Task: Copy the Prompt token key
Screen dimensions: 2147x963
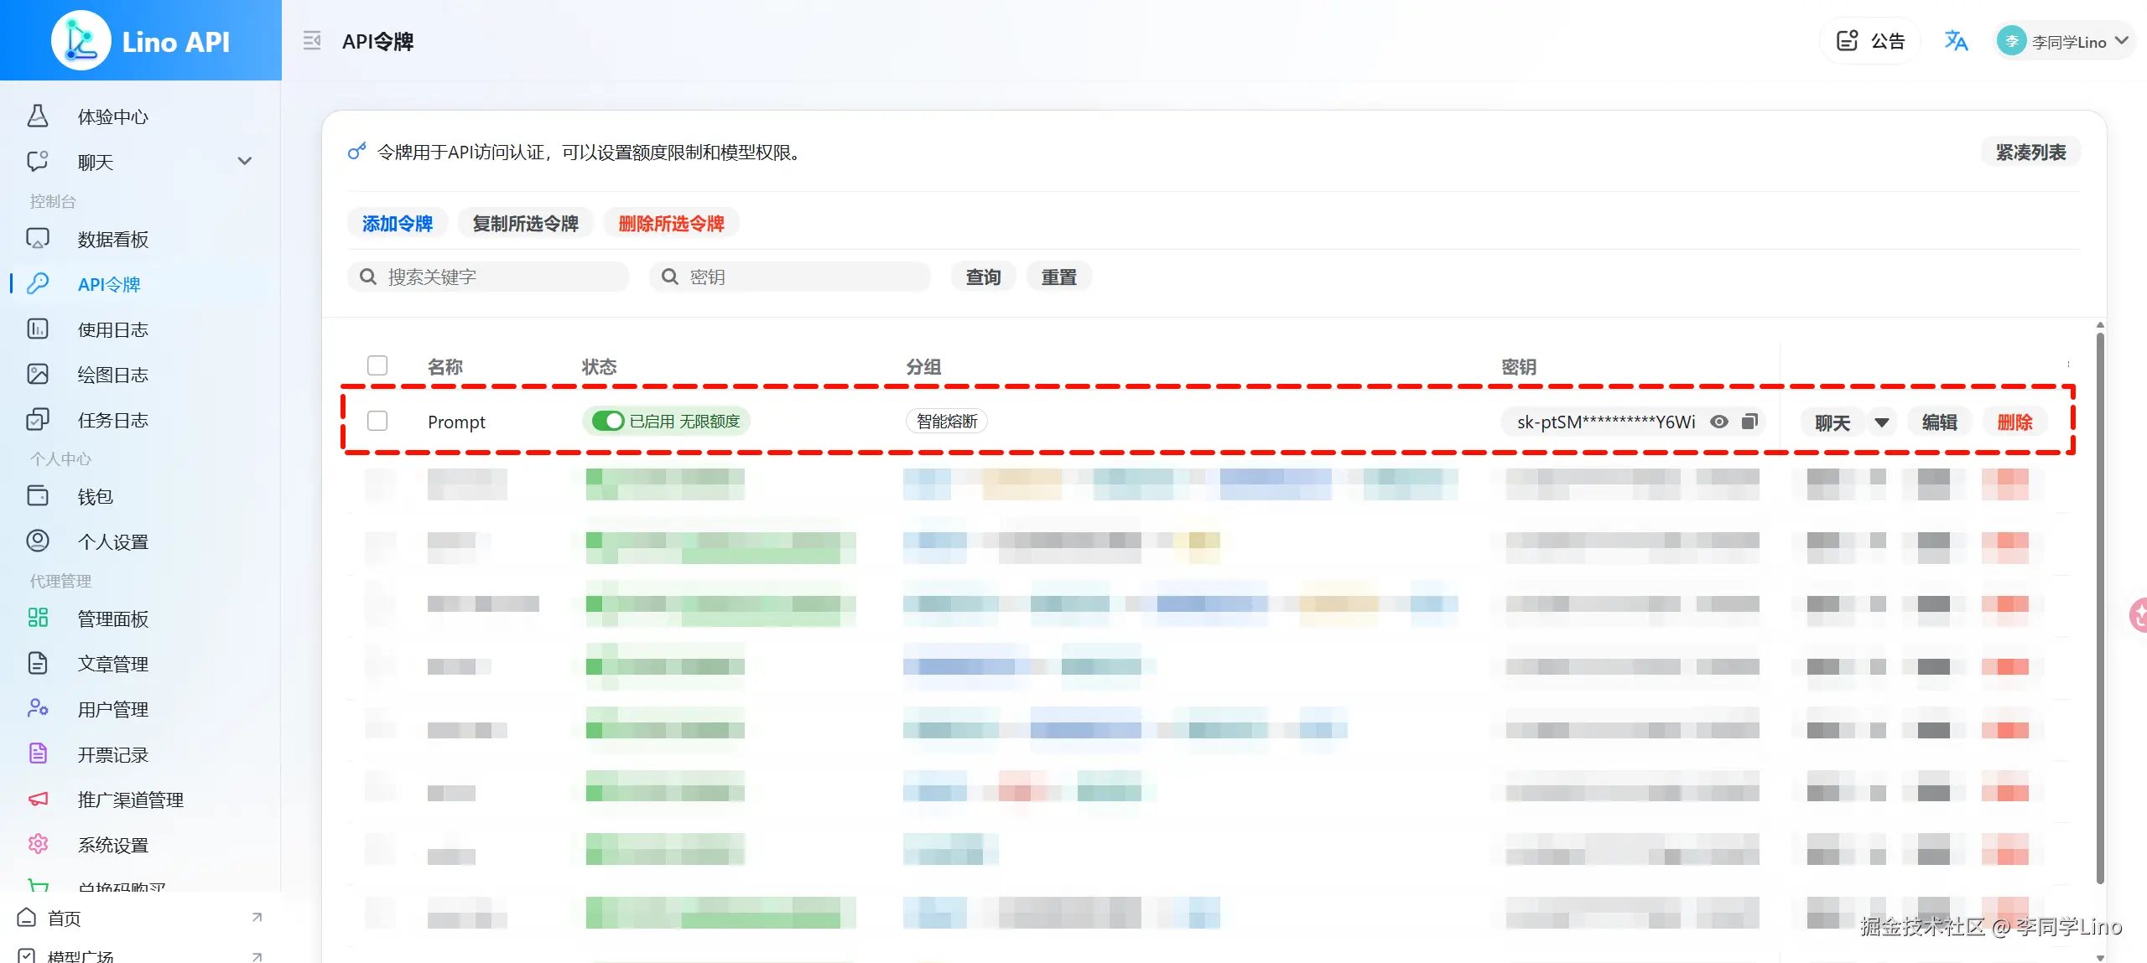Action: (1749, 422)
